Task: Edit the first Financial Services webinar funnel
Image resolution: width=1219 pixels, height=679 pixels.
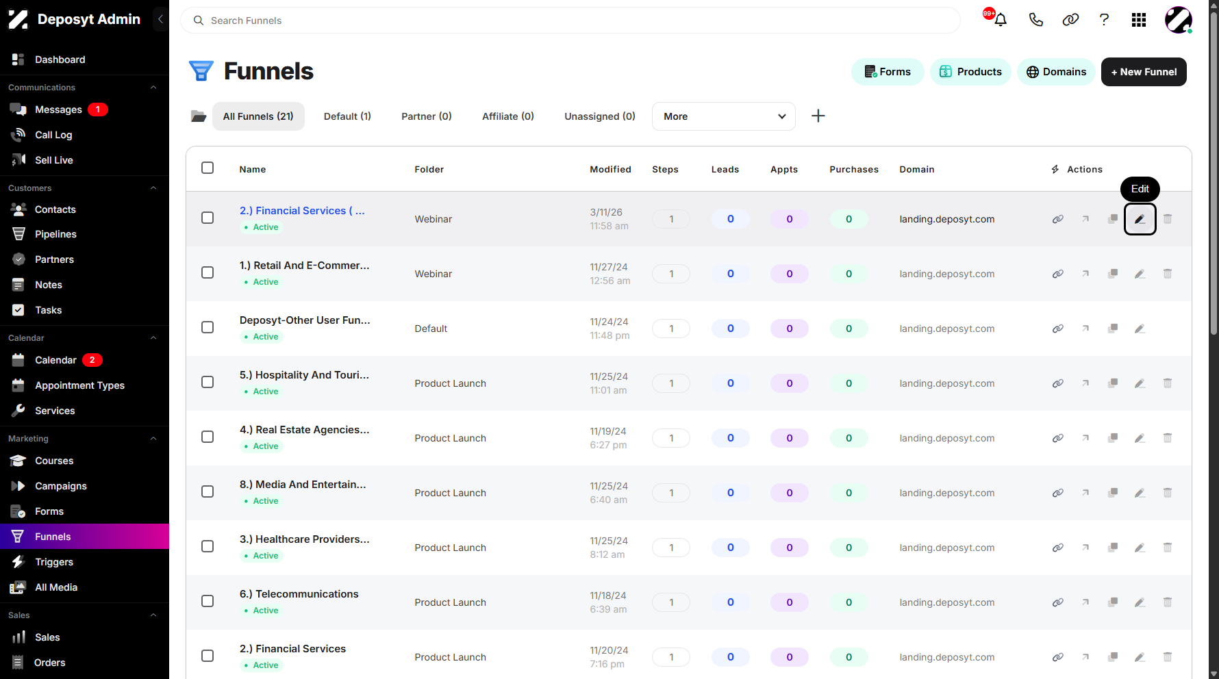Action: click(1140, 219)
